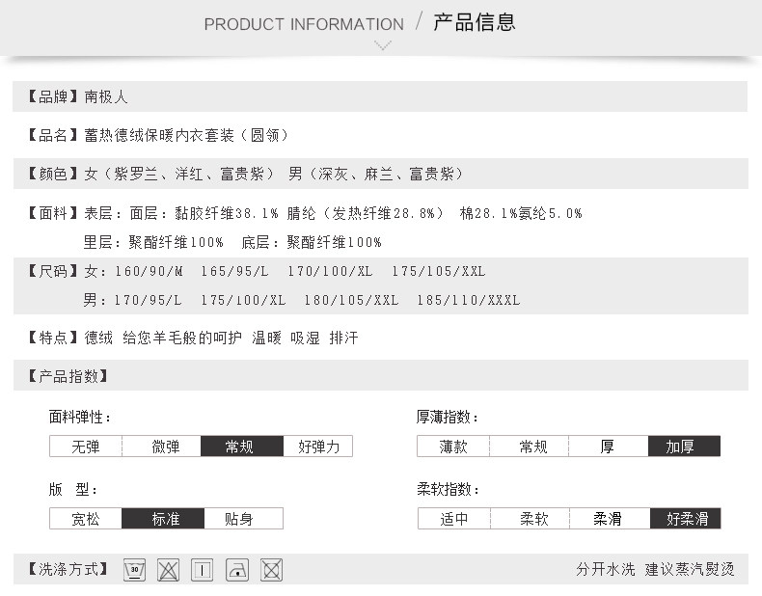Select the 标准 fit option

[x=165, y=519]
